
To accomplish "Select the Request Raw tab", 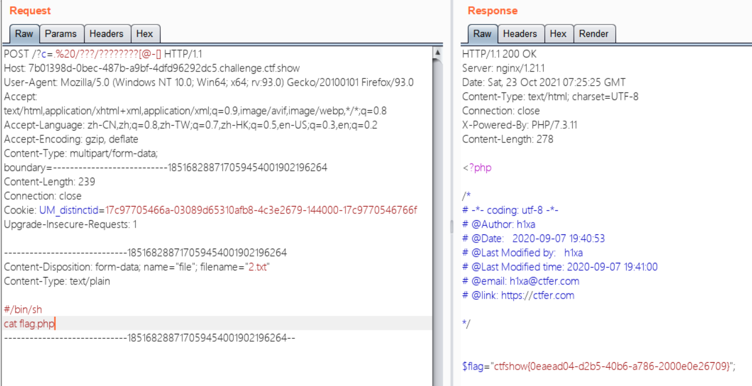I will (x=24, y=33).
